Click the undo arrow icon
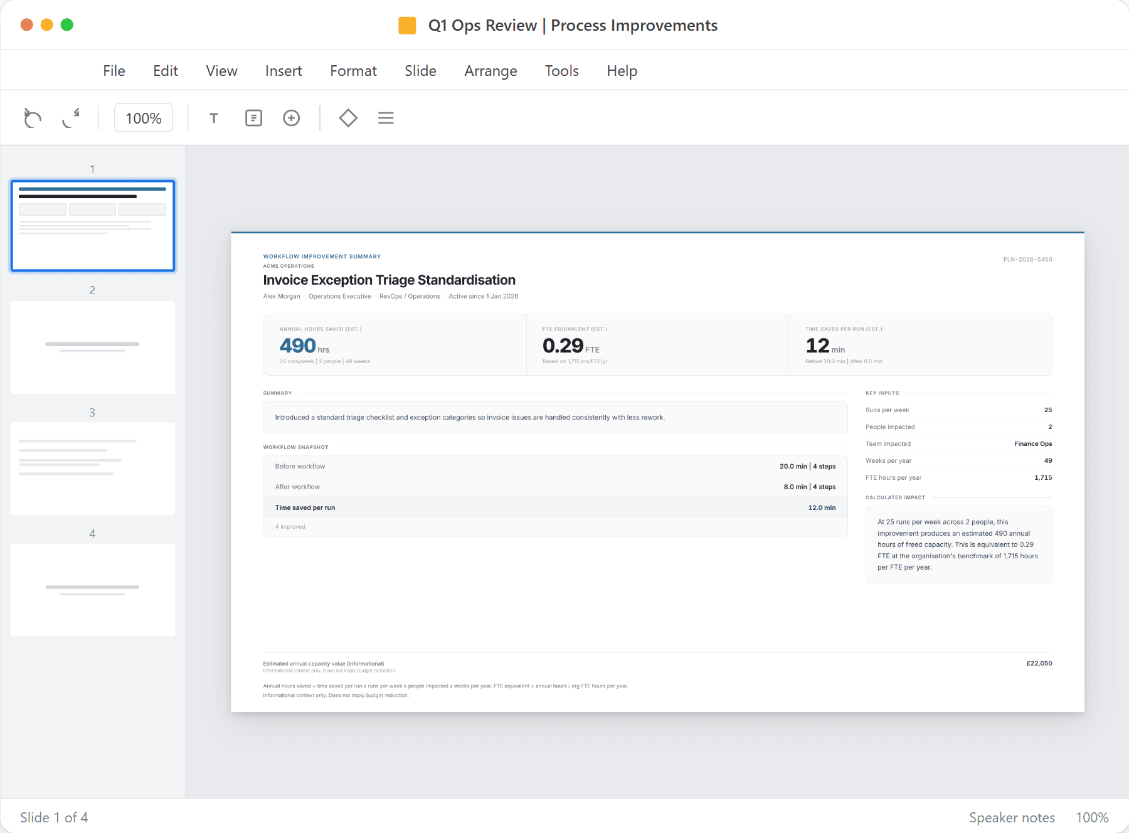Viewport: 1129px width, 833px height. 33,118
